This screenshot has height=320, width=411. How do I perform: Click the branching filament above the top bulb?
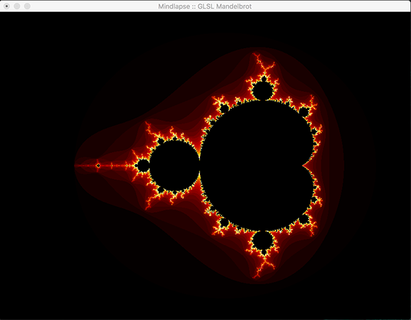[260, 65]
